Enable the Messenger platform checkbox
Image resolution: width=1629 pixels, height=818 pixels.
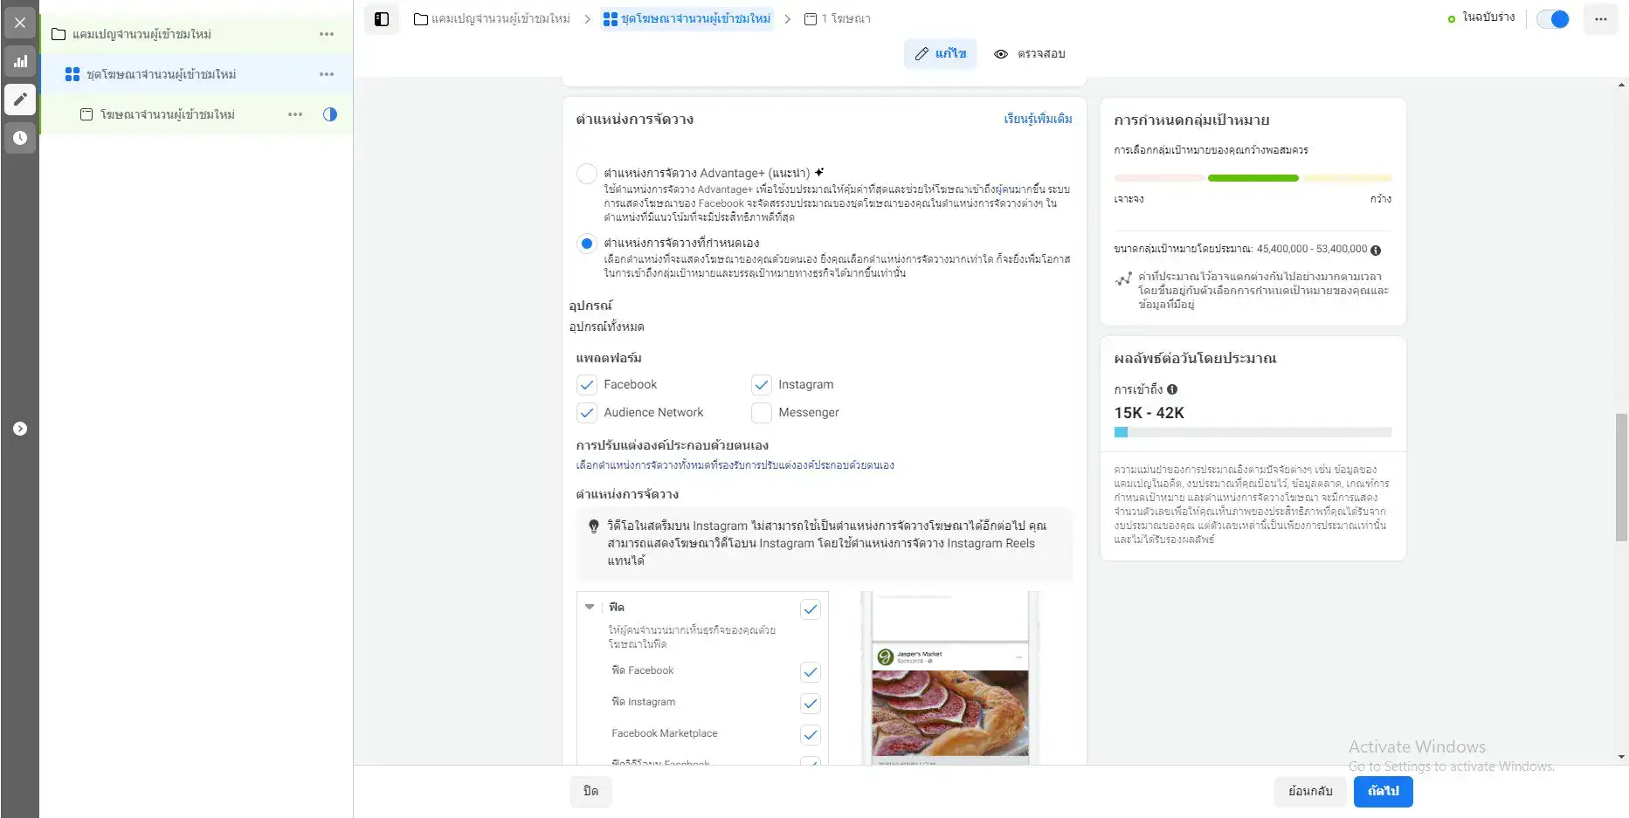point(762,413)
